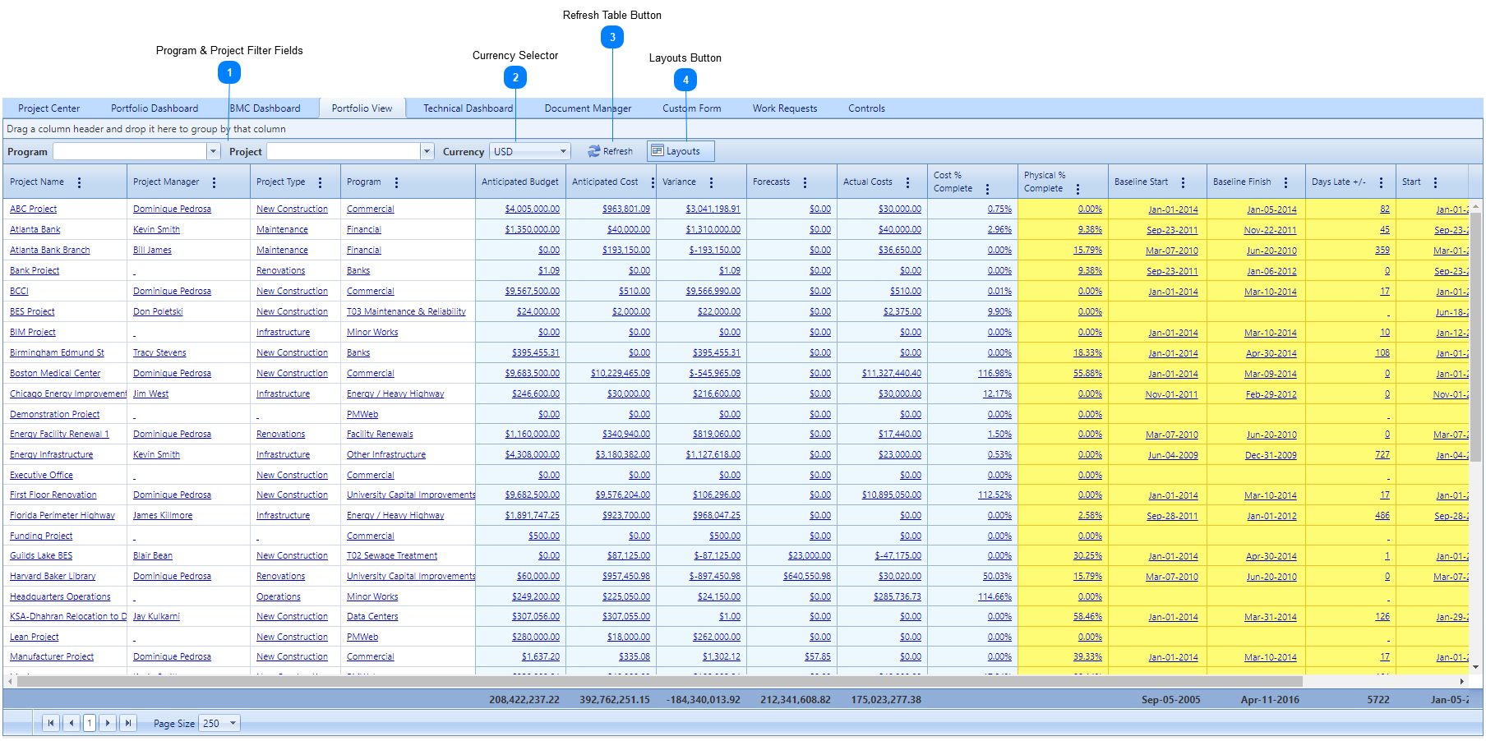The width and height of the screenshot is (1486, 741).
Task: Open Project Manager column menu icon
Action: 214,182
